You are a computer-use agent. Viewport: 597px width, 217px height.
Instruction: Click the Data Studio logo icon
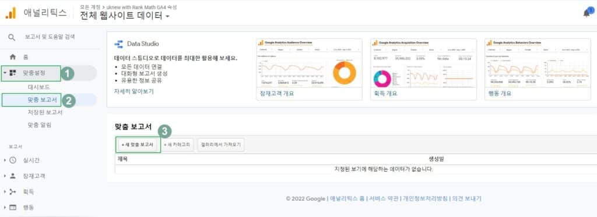[x=118, y=44]
